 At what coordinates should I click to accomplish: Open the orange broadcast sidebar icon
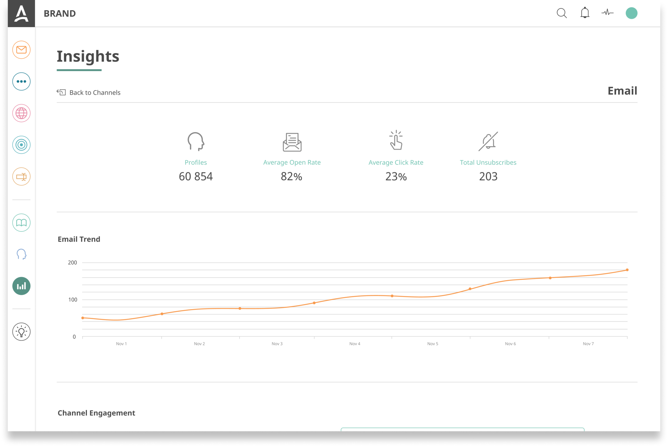tap(21, 176)
